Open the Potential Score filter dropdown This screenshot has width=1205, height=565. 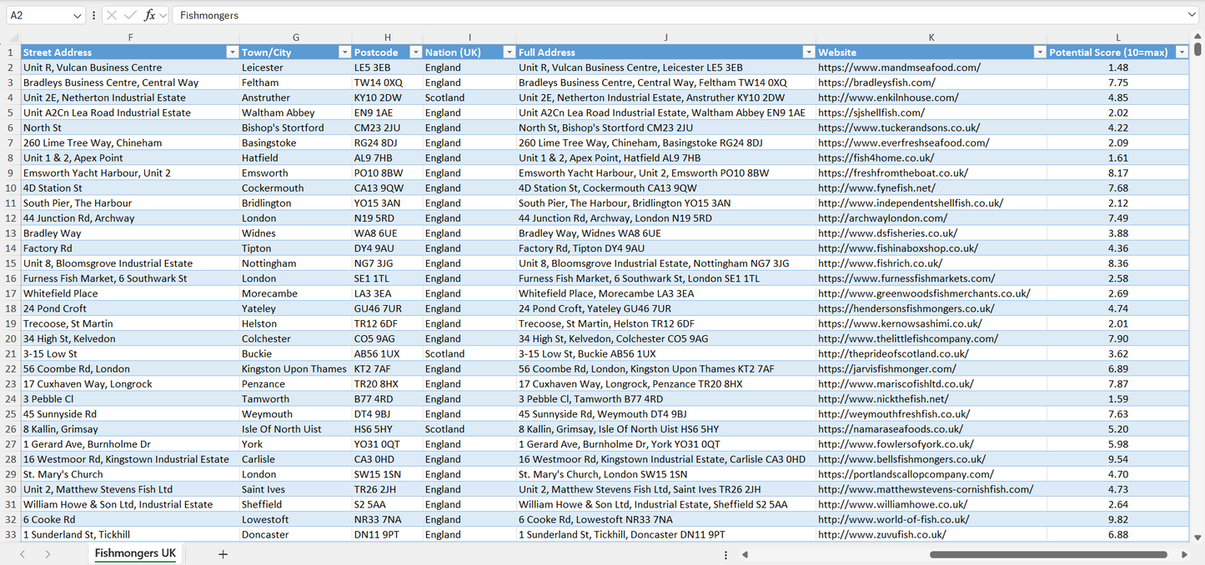pos(1182,52)
